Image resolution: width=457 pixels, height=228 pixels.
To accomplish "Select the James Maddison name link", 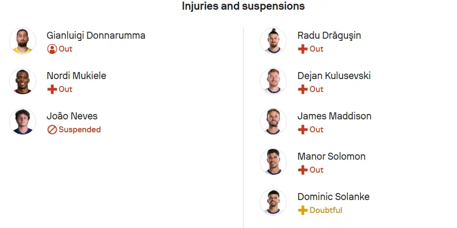I will point(334,116).
